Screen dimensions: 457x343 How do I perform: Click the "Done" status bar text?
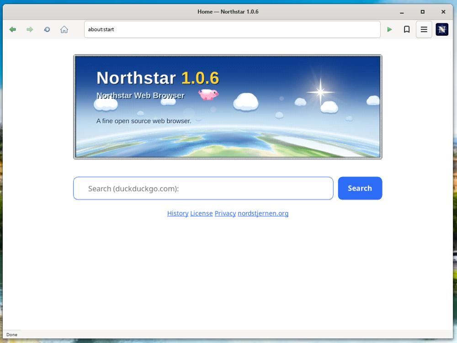click(12, 335)
